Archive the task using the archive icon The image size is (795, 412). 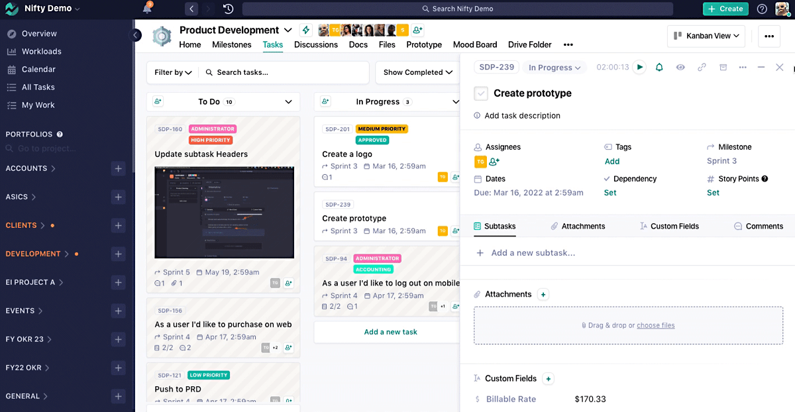click(723, 67)
